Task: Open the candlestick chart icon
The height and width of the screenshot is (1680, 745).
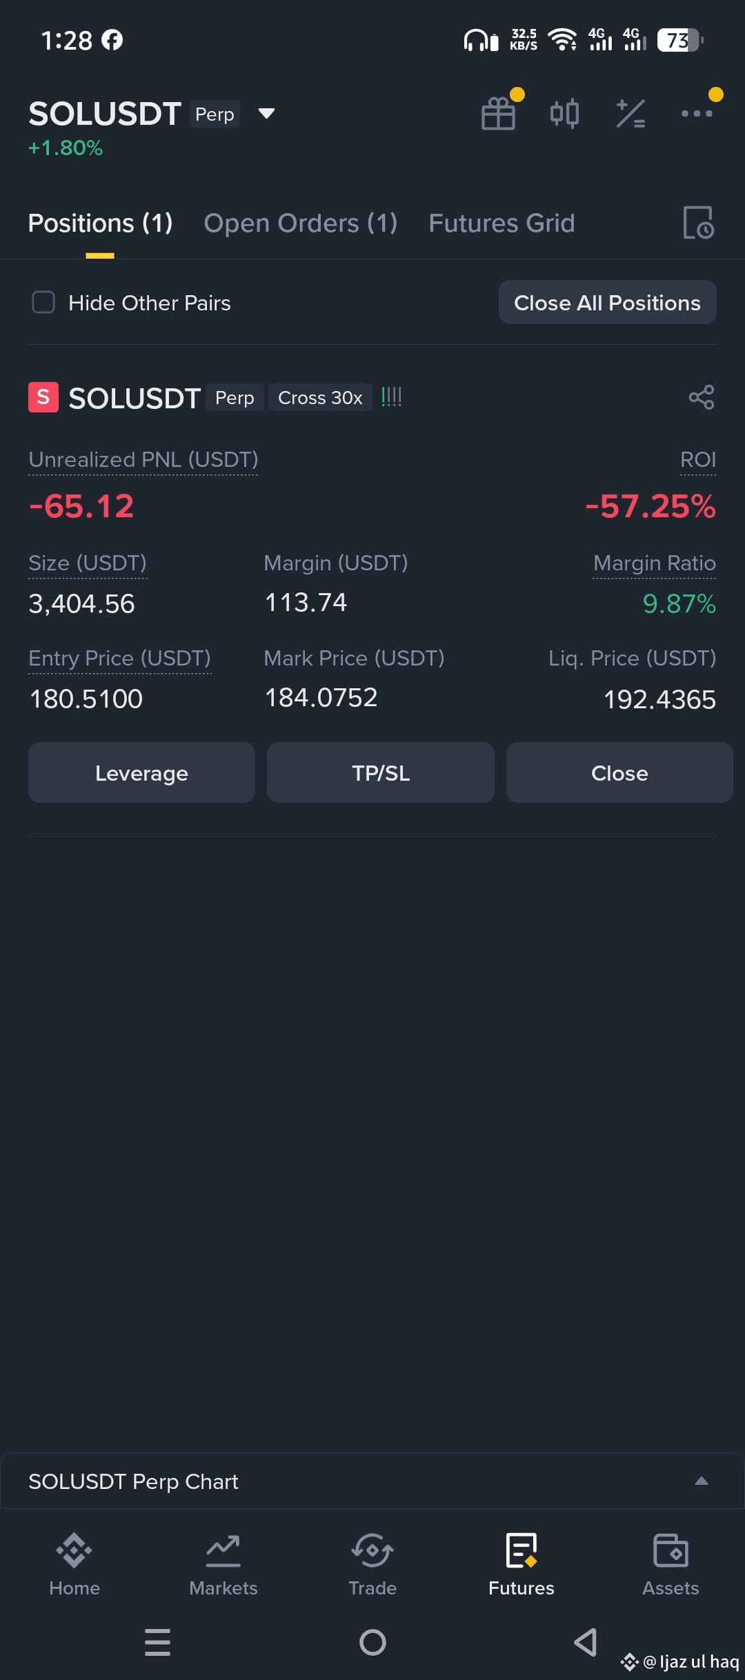Action: pyautogui.click(x=564, y=114)
